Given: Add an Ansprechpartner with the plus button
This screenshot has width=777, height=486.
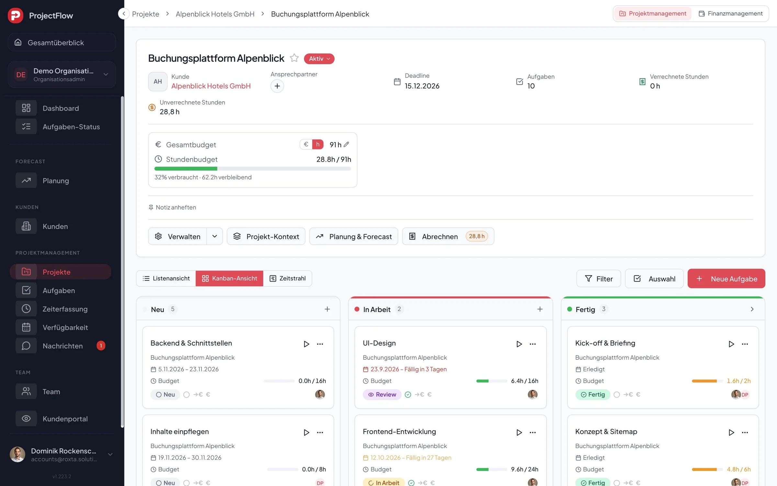Looking at the screenshot, I should coord(277,86).
